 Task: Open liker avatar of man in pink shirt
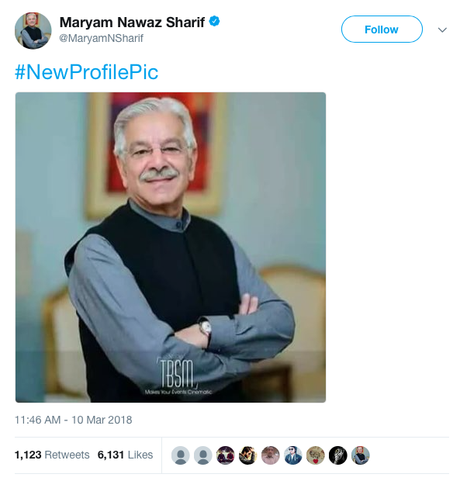click(x=271, y=455)
